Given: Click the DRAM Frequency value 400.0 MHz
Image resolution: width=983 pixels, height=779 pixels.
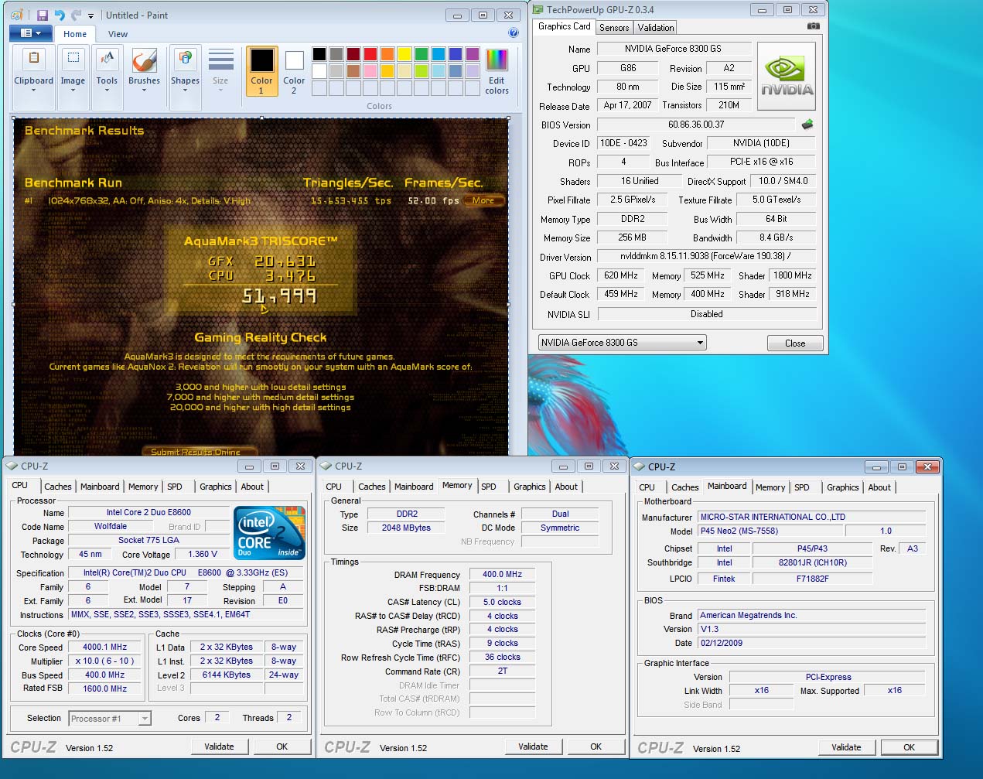Looking at the screenshot, I should point(503,574).
